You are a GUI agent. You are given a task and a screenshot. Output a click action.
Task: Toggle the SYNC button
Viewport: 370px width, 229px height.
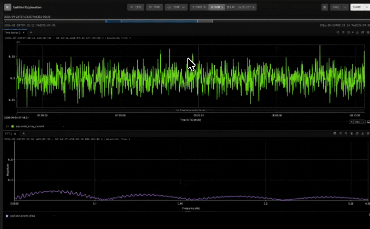(154, 7)
